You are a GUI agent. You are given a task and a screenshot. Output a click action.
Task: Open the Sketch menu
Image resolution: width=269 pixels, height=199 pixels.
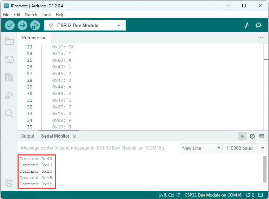coord(31,15)
